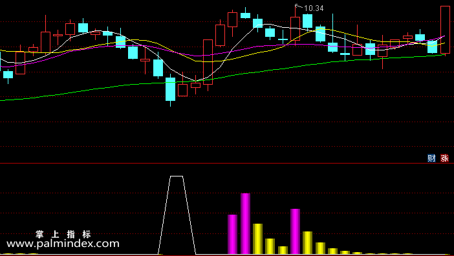The height and width of the screenshot is (256, 454).
Task: Click the yellow bar right of third magenta bar
Action: tap(307, 242)
